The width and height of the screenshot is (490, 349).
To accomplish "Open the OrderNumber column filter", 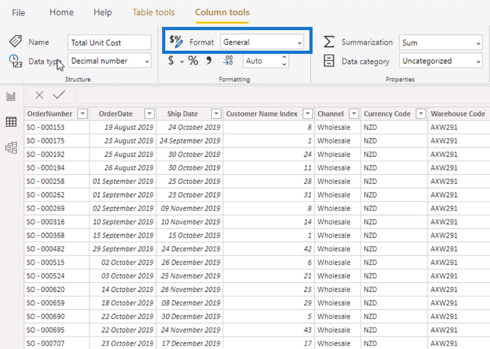I will pos(82,114).
